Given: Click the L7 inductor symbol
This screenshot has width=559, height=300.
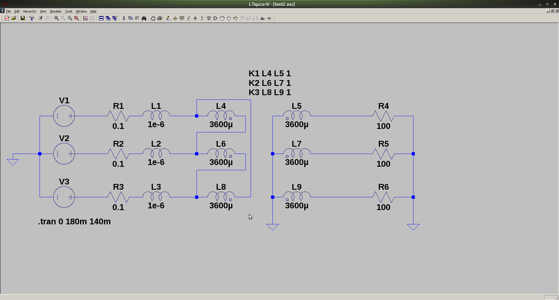Looking at the screenshot, I should tap(297, 153).
